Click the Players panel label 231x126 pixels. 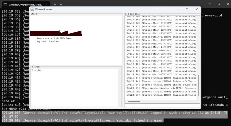click(36, 67)
